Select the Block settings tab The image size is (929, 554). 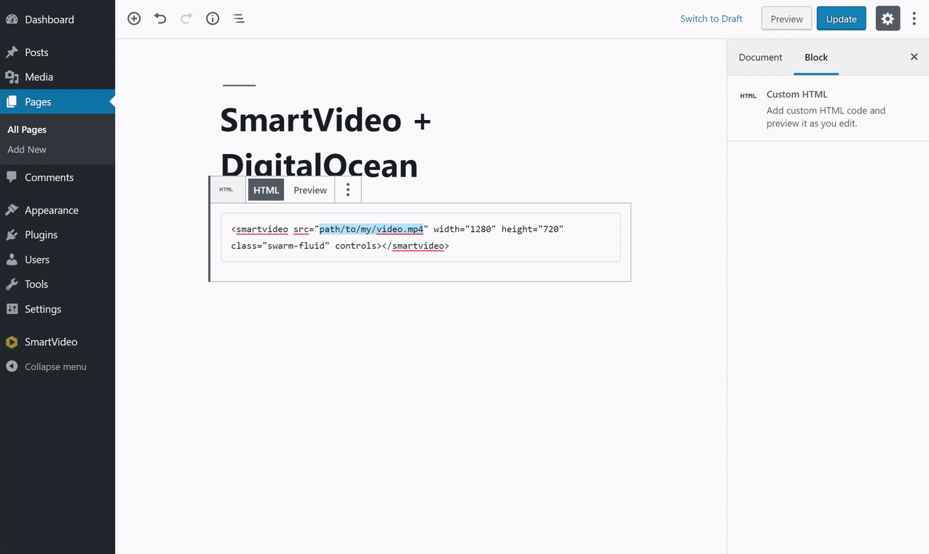pyautogui.click(x=816, y=57)
